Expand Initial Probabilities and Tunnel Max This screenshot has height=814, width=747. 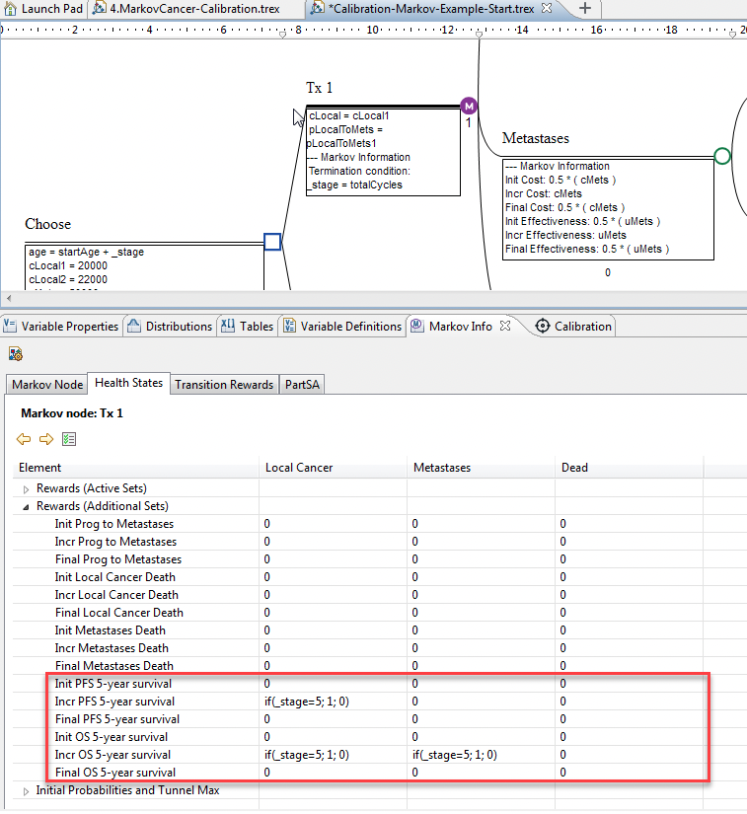pyautogui.click(x=26, y=790)
